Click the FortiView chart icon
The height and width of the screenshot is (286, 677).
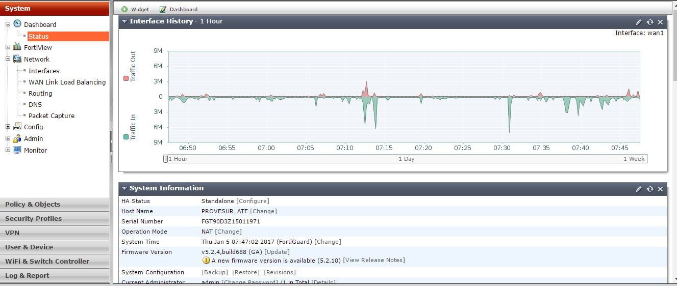(17, 47)
